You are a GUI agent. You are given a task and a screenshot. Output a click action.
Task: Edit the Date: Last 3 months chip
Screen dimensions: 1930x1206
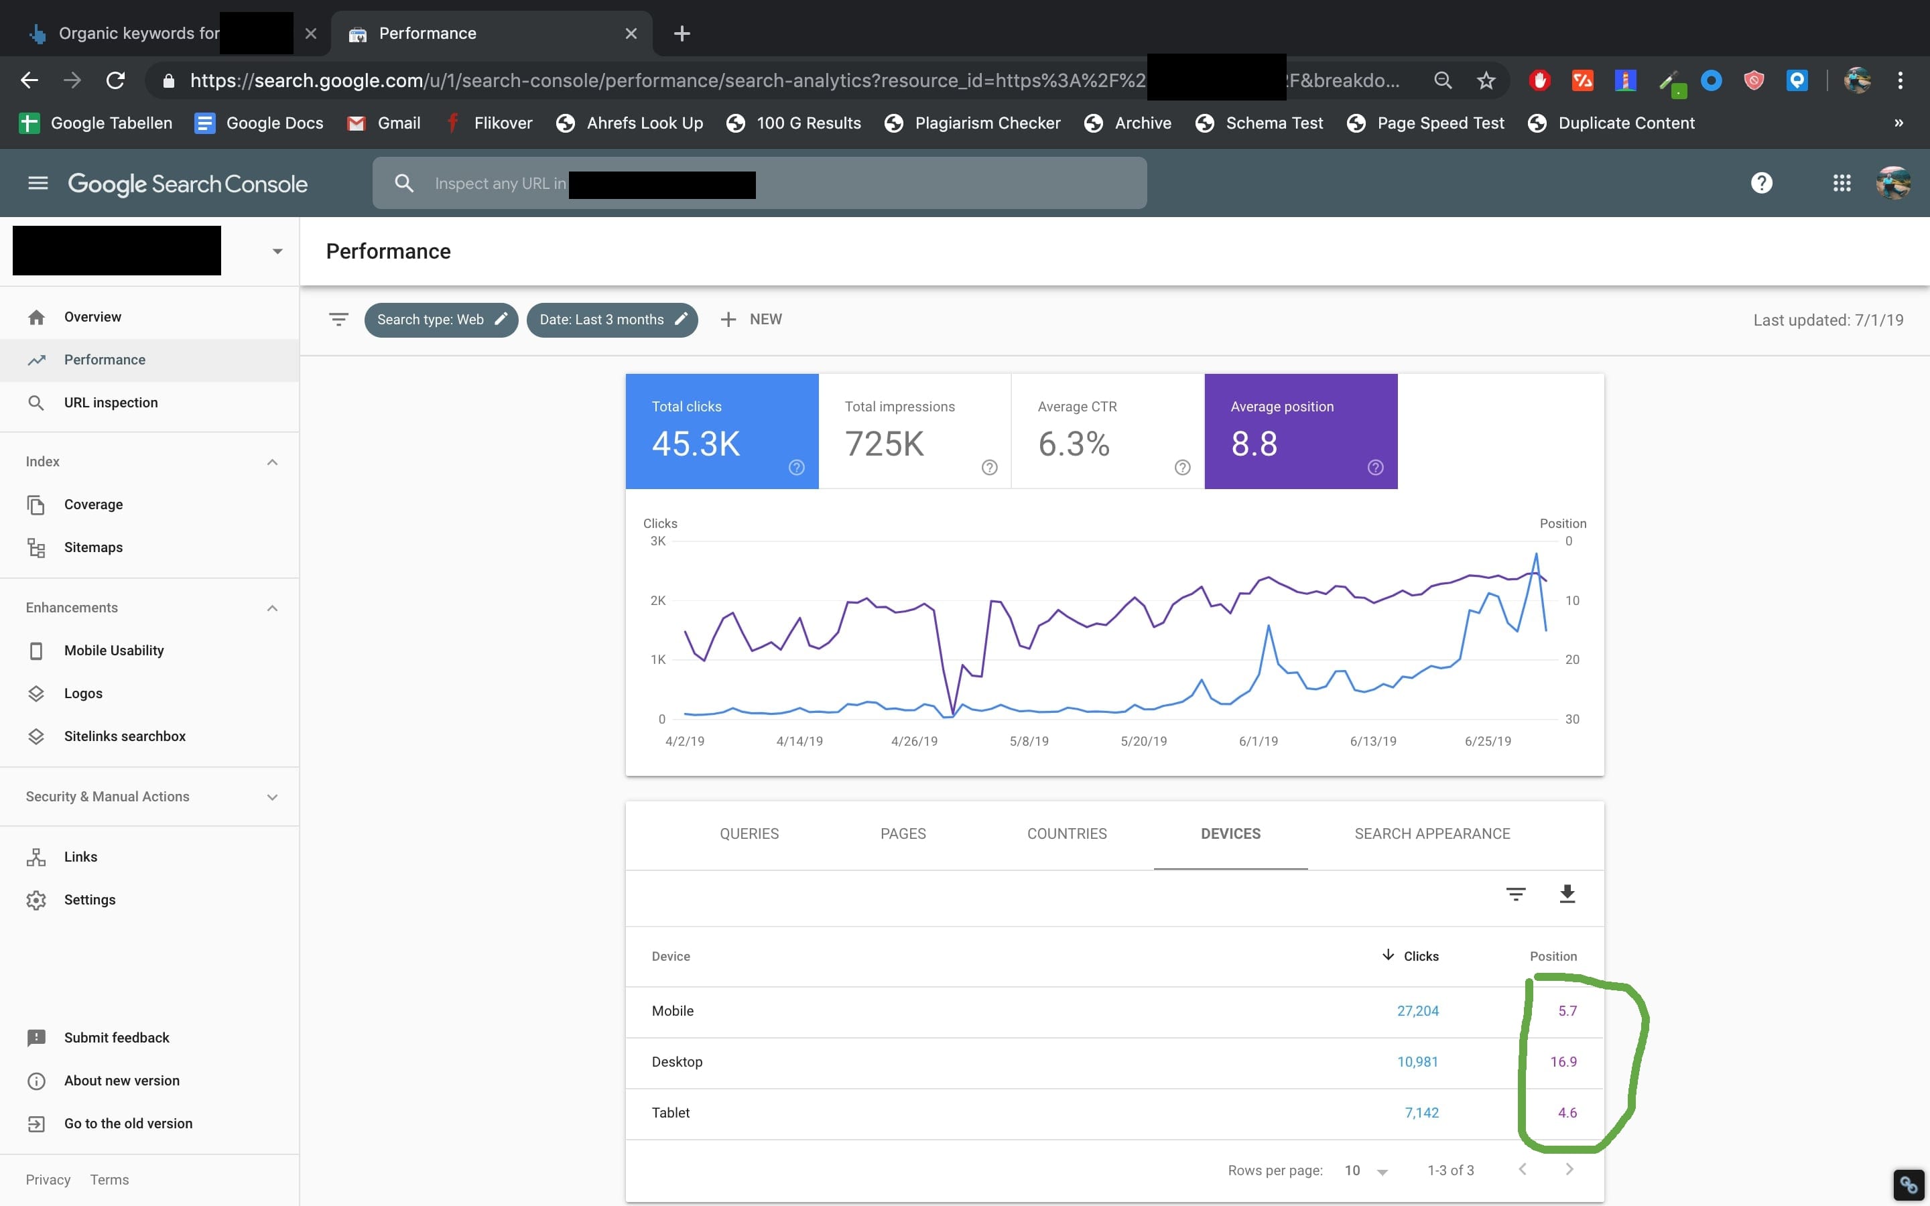click(612, 320)
